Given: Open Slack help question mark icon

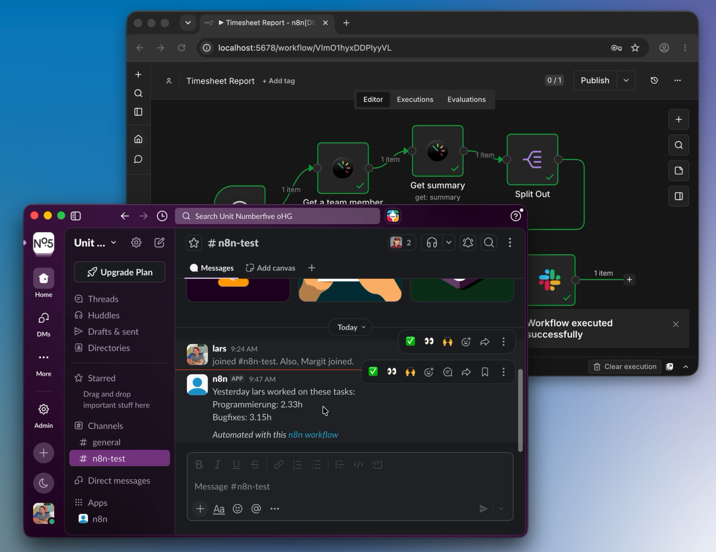Looking at the screenshot, I should click(516, 216).
